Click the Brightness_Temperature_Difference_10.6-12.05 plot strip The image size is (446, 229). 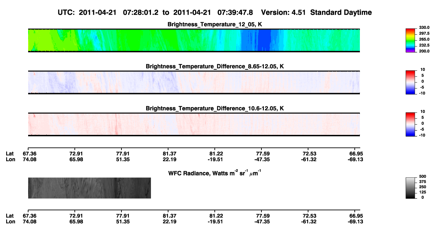click(194, 124)
